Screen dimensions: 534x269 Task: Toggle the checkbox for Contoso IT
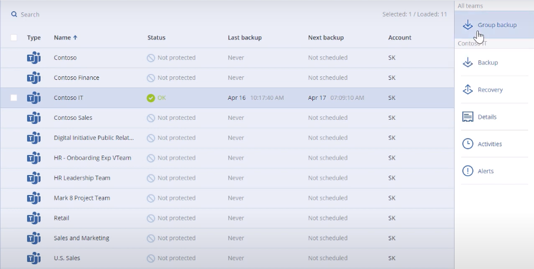tap(14, 98)
